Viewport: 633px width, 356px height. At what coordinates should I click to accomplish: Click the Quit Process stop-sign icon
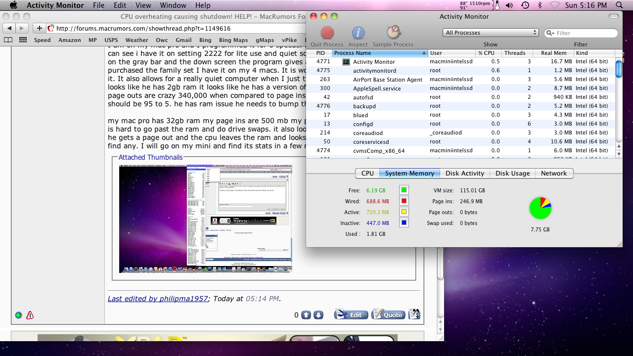coord(327,33)
